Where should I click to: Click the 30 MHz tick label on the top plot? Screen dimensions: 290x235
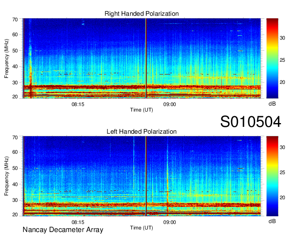pyautogui.click(x=15, y=83)
